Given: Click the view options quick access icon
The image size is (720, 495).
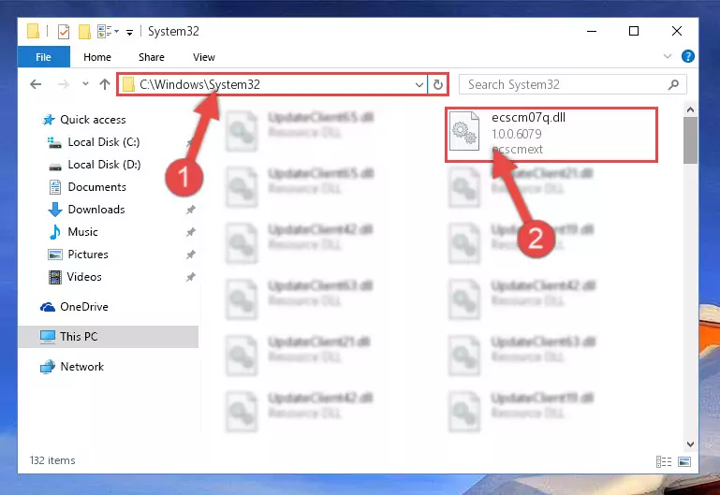Looking at the screenshot, I should pyautogui.click(x=108, y=32).
